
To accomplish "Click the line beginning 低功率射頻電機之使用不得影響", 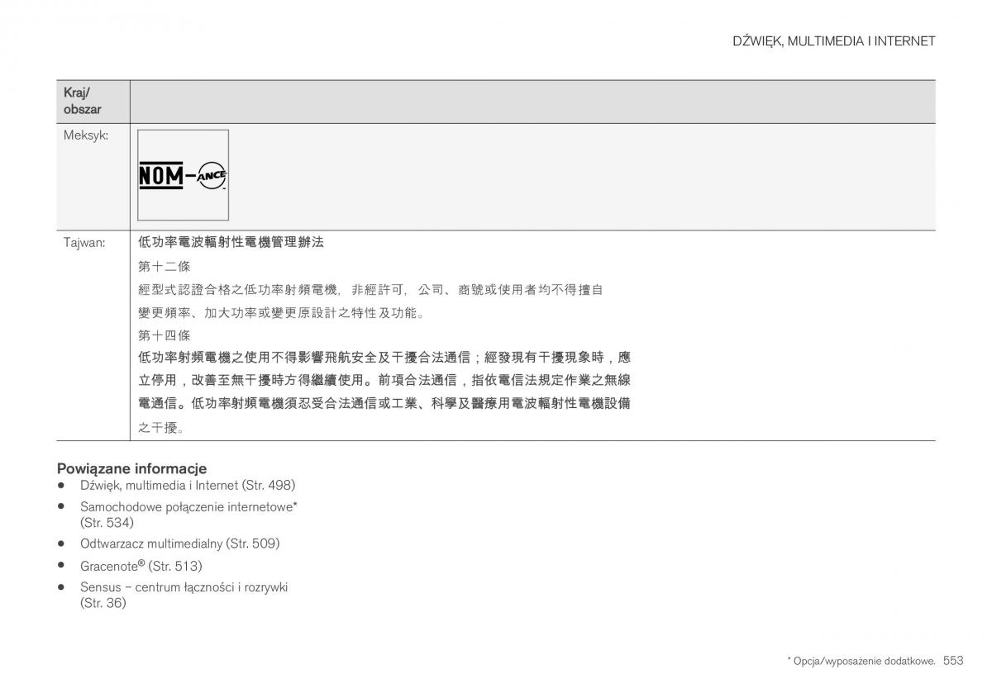I will (384, 358).
